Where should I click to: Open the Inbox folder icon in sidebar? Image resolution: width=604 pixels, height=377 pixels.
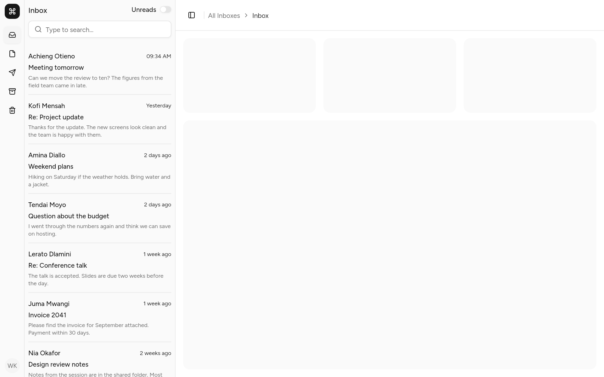12,35
